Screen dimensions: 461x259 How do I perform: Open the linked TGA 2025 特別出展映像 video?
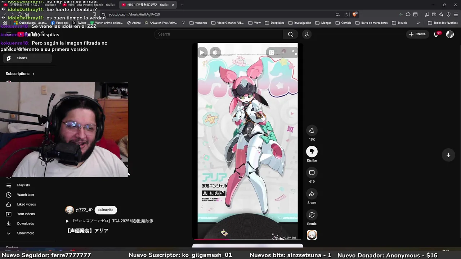109,221
